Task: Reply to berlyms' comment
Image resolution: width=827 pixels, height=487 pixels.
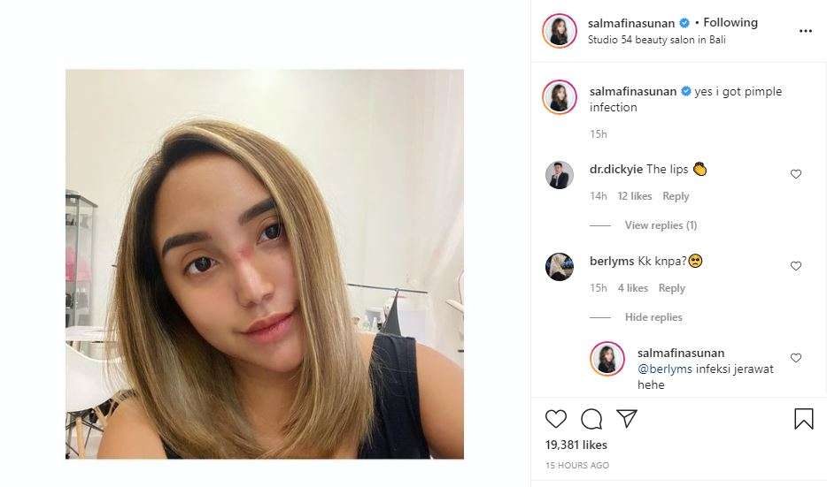Action: (x=671, y=288)
